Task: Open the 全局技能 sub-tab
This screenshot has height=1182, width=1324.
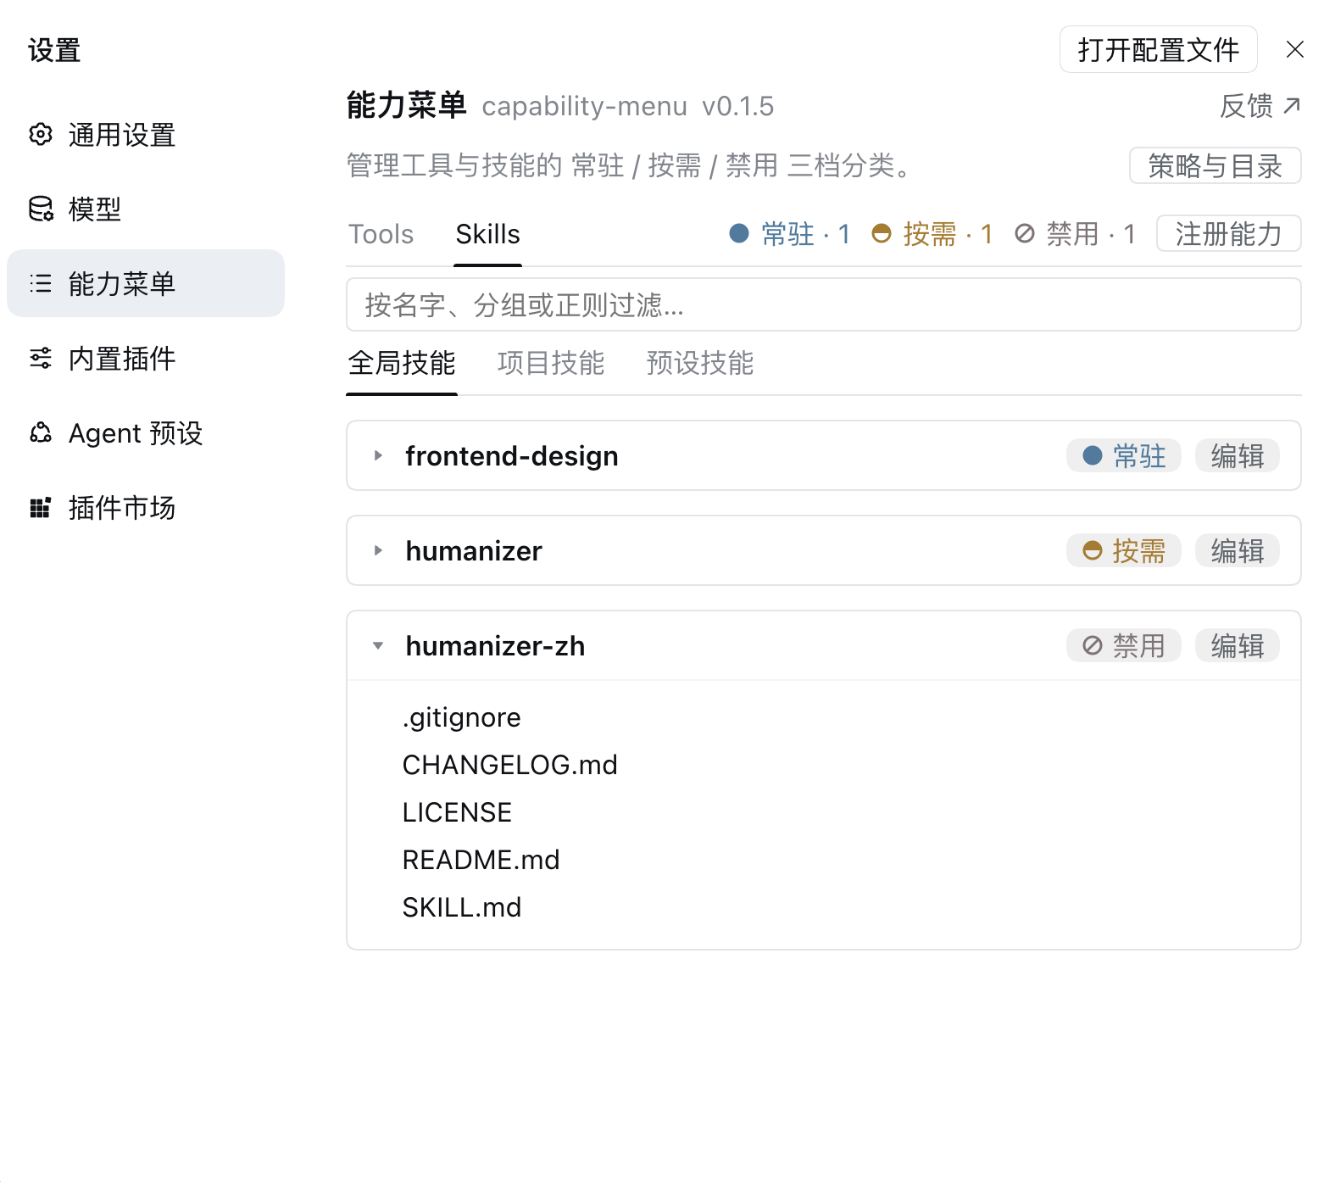Action: [x=402, y=363]
